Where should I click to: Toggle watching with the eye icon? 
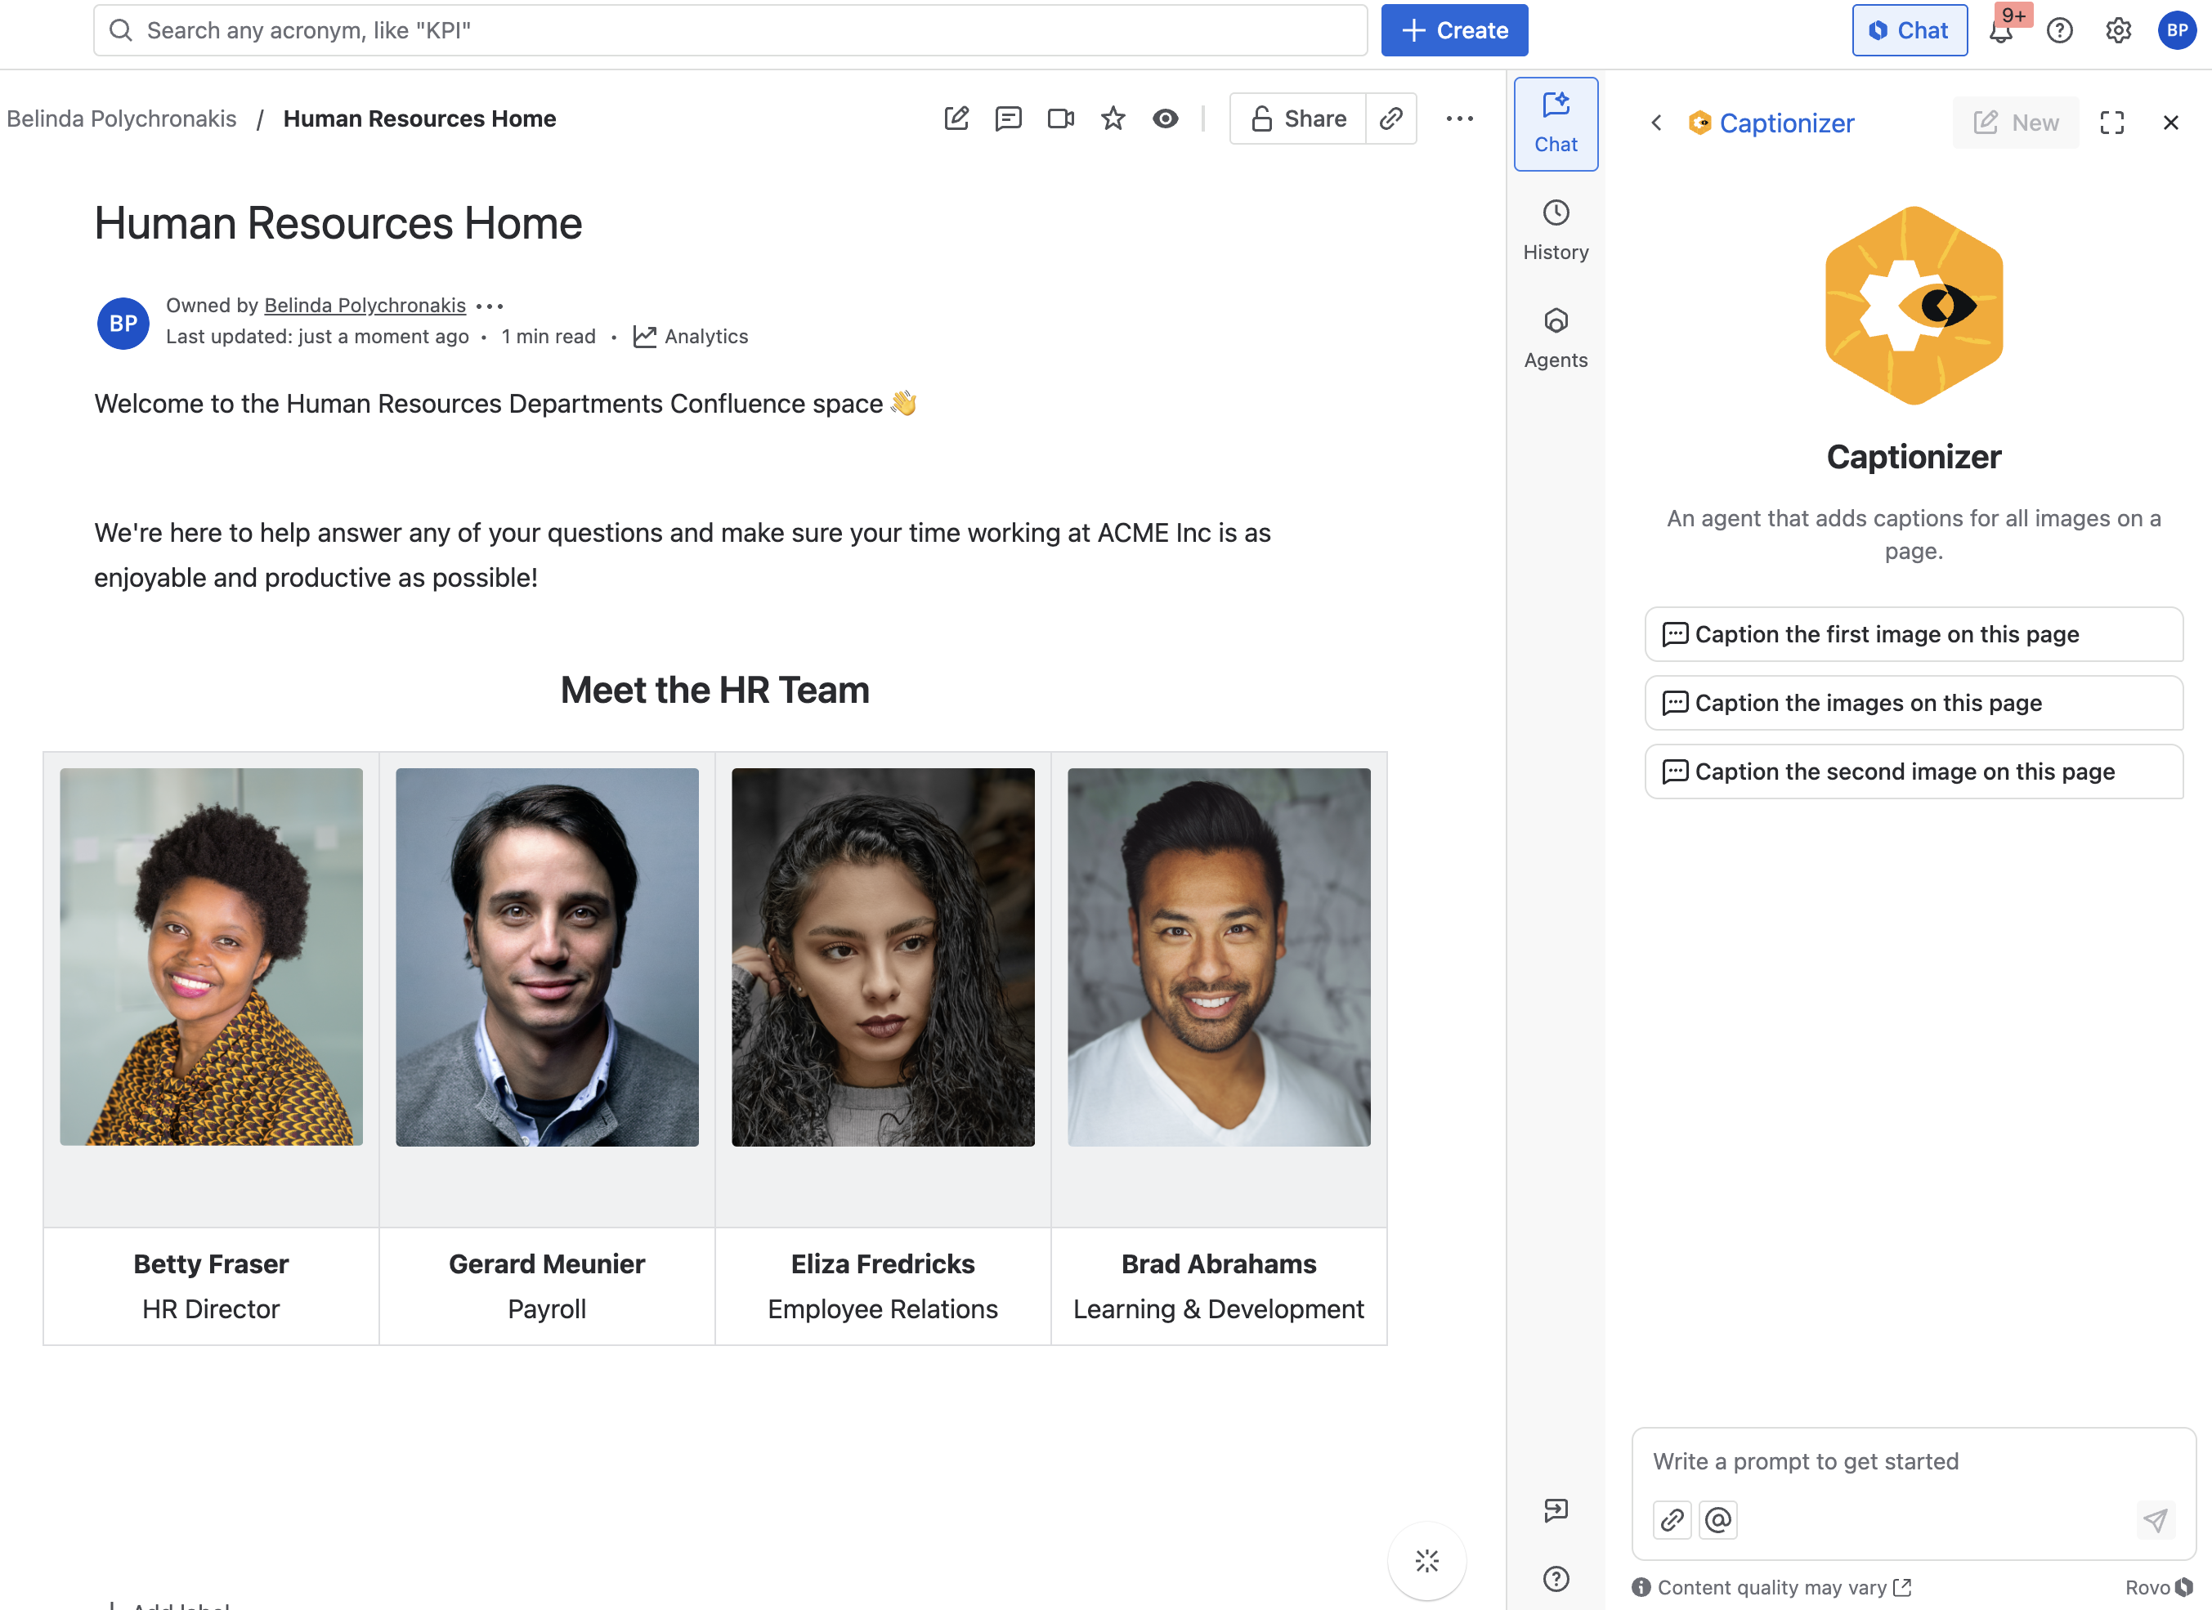[1166, 119]
